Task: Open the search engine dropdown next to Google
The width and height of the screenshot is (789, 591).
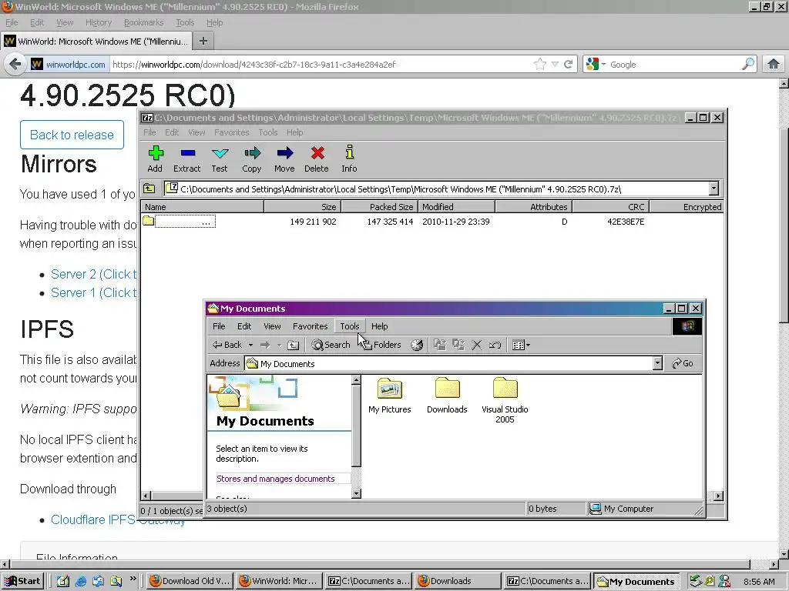Action: coord(604,65)
